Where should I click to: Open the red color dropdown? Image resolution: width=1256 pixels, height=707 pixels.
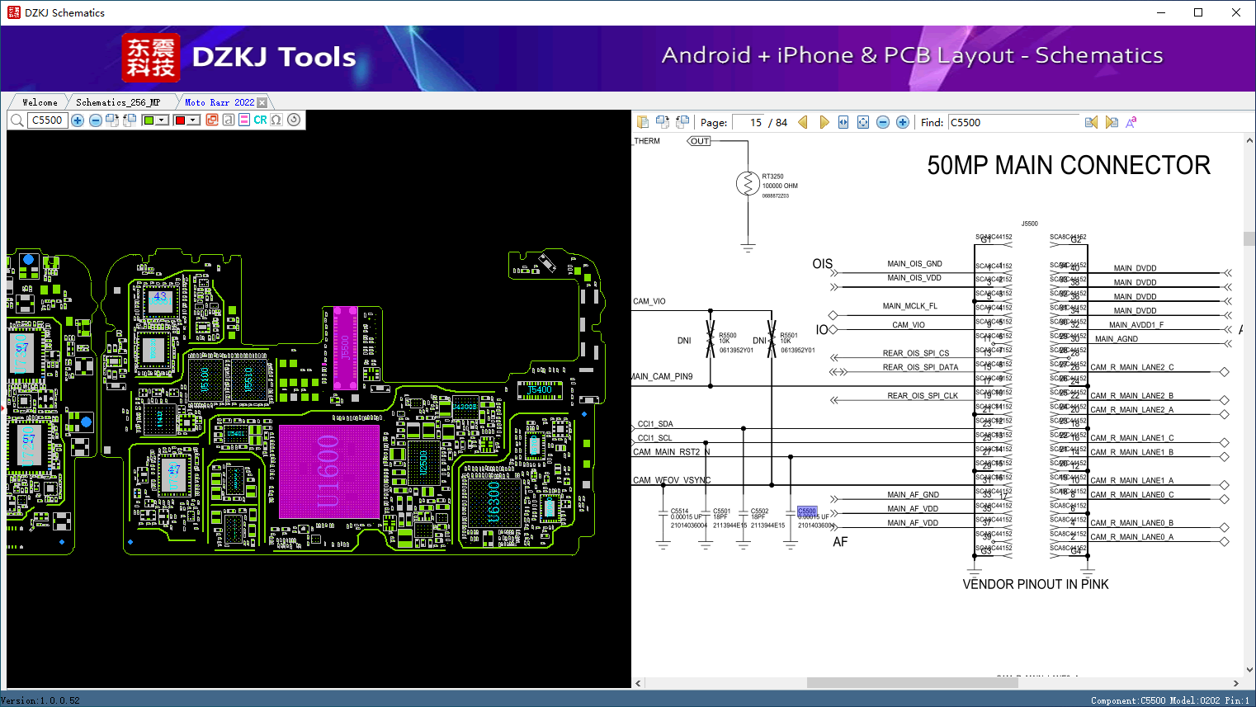(x=194, y=120)
